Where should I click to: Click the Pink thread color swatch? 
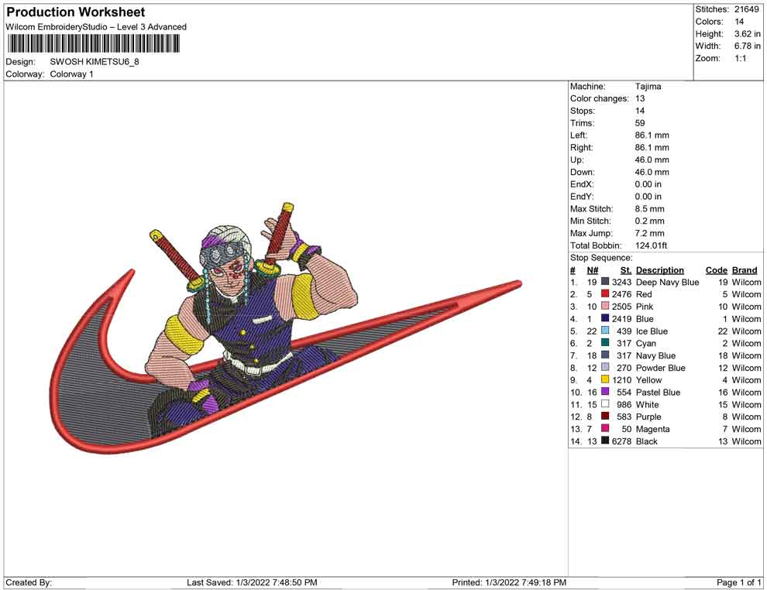click(x=605, y=306)
